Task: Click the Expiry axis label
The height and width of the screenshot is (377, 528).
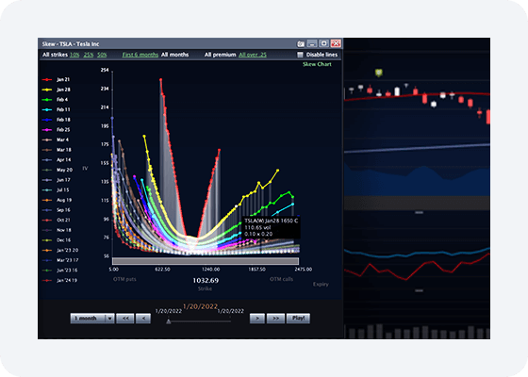Action: [321, 285]
